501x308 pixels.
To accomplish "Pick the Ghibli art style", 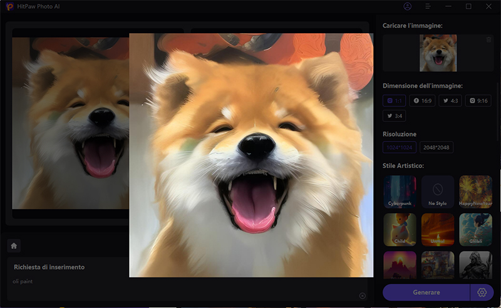I will click(x=475, y=230).
